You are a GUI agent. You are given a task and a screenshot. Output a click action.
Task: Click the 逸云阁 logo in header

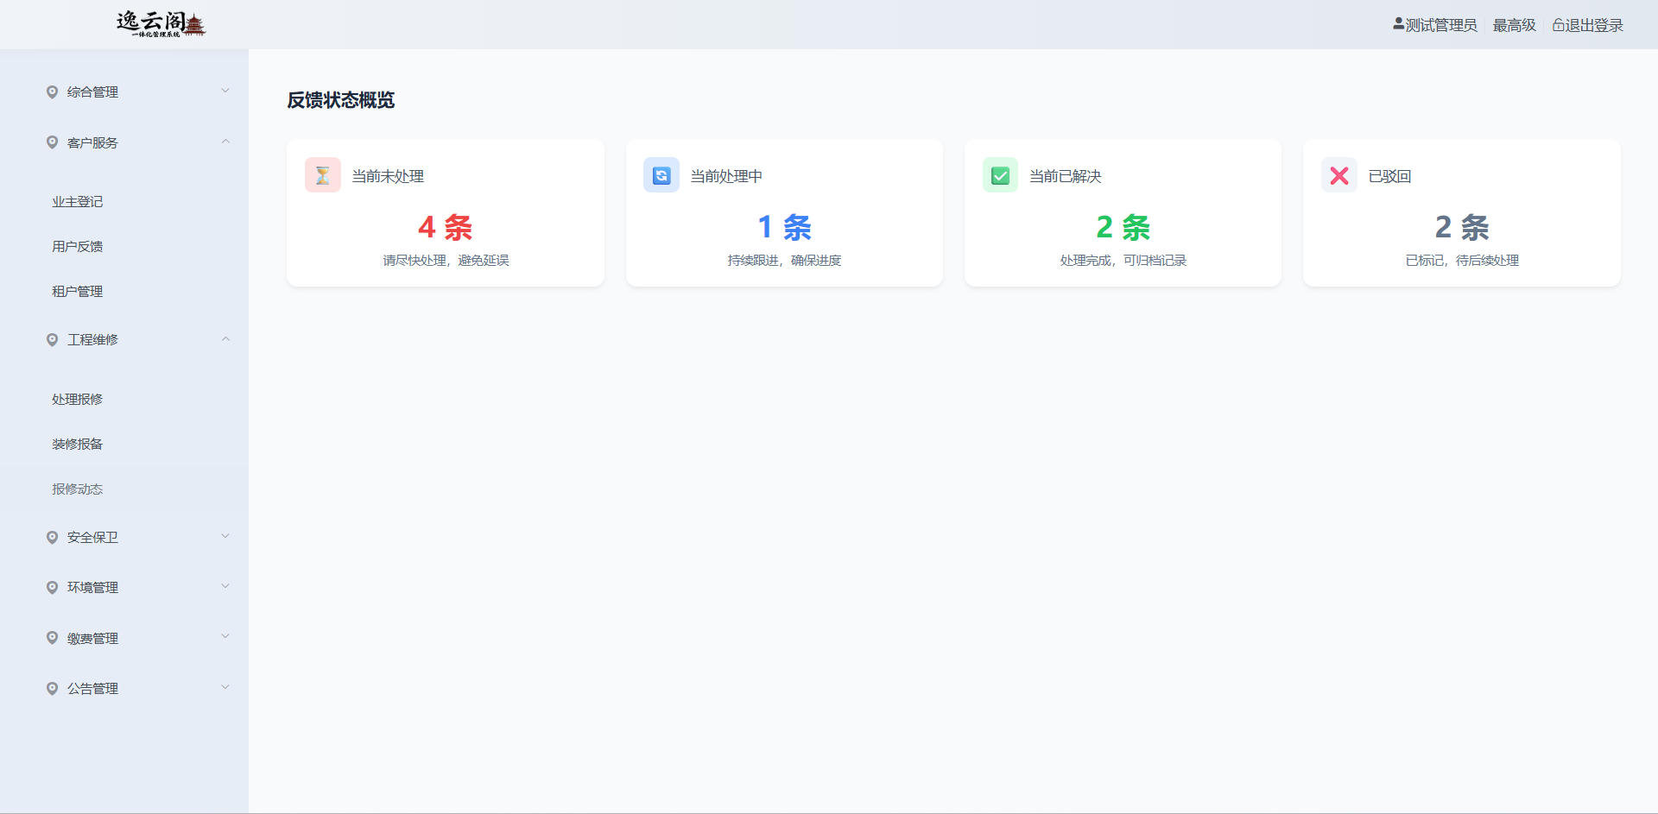coord(161,24)
